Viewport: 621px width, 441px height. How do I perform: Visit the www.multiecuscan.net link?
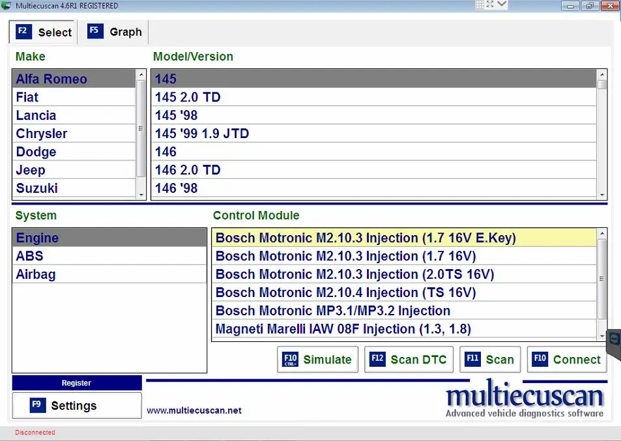[194, 410]
